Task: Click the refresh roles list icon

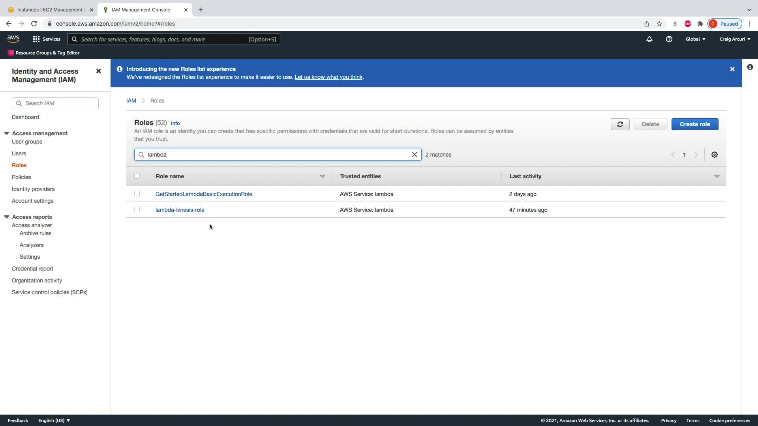Action: tap(620, 124)
